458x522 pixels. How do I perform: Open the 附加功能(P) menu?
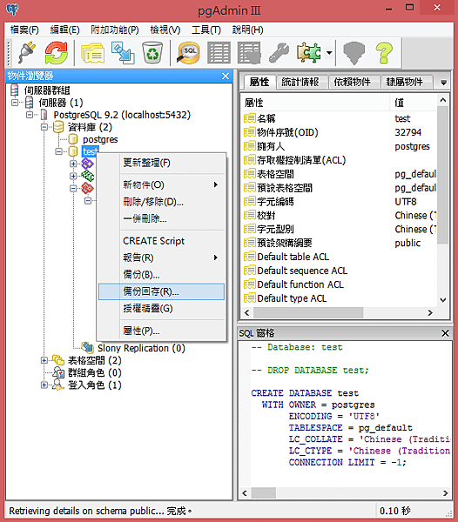(x=115, y=30)
